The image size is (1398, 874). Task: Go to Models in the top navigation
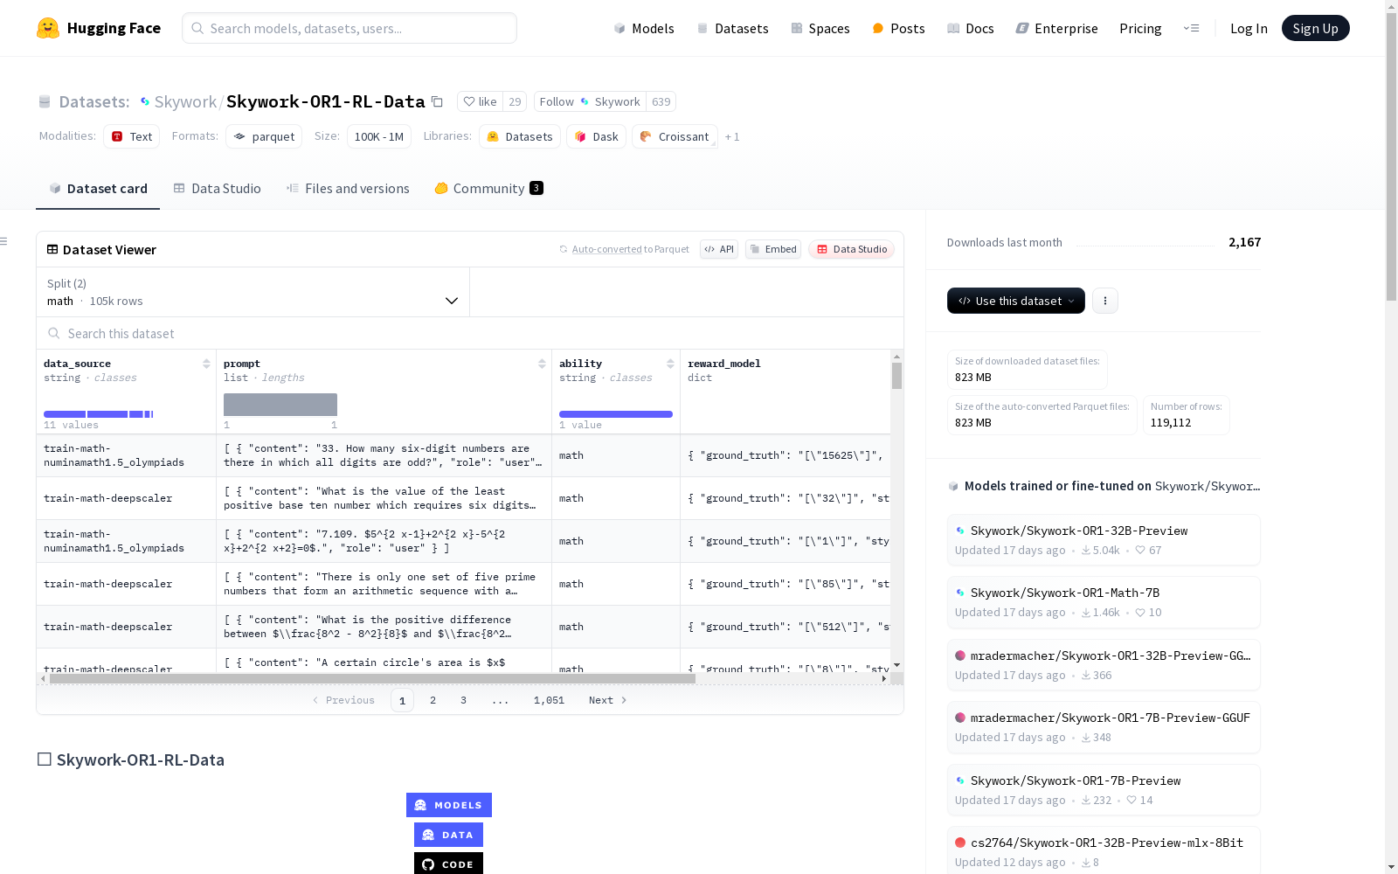(644, 28)
